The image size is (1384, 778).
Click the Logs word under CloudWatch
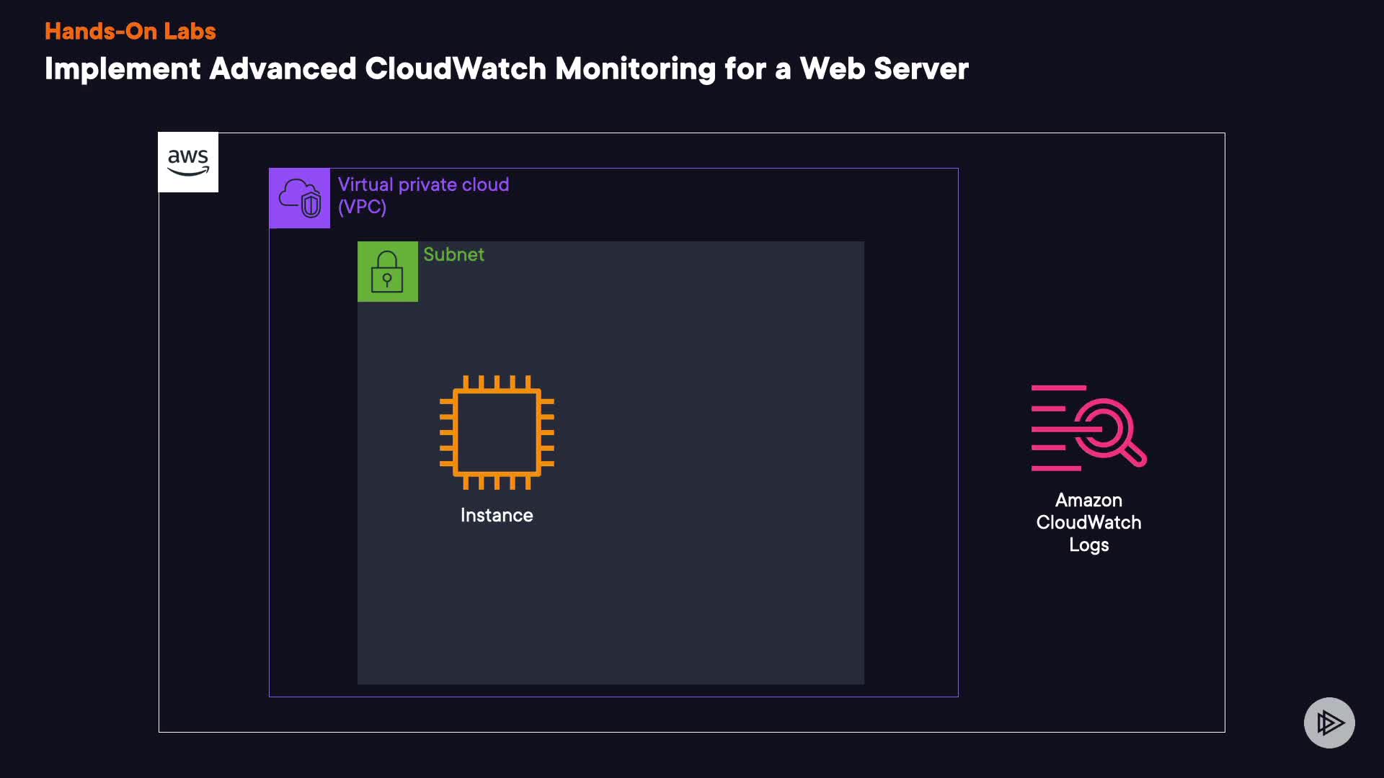coord(1088,545)
